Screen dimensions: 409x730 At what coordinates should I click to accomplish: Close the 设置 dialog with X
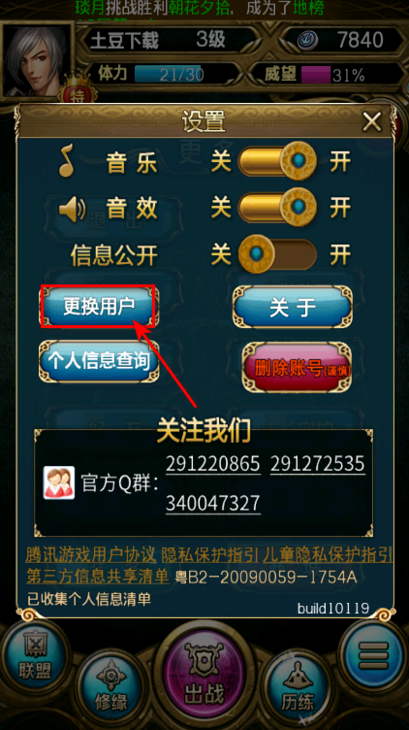click(x=372, y=121)
